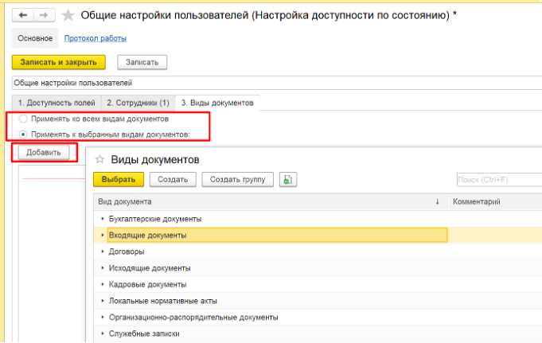Expand Бухгалтерские документы group
This screenshot has width=542, height=343.
click(x=103, y=219)
